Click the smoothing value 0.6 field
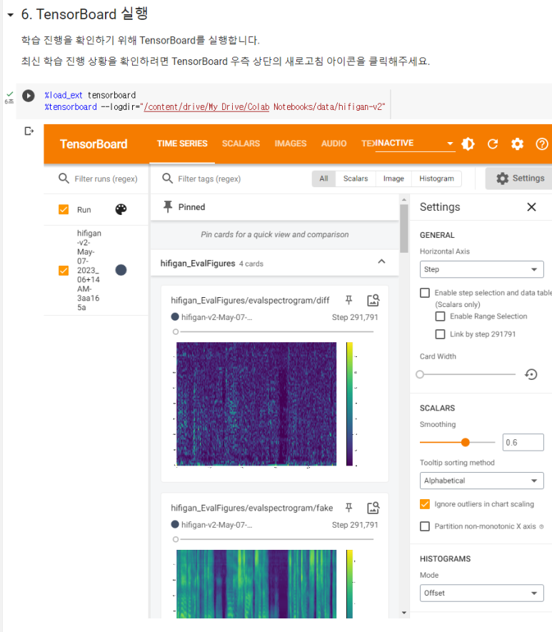This screenshot has width=552, height=632. (x=523, y=442)
